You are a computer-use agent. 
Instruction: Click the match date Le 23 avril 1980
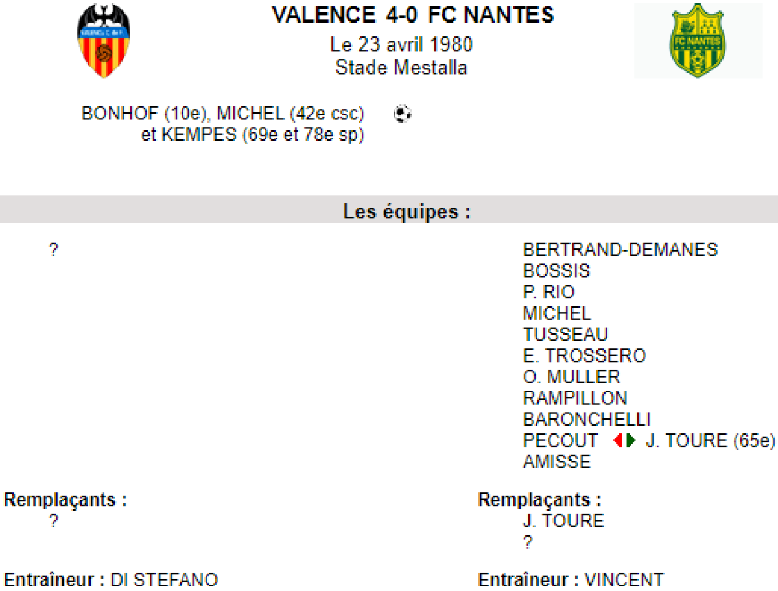[401, 44]
